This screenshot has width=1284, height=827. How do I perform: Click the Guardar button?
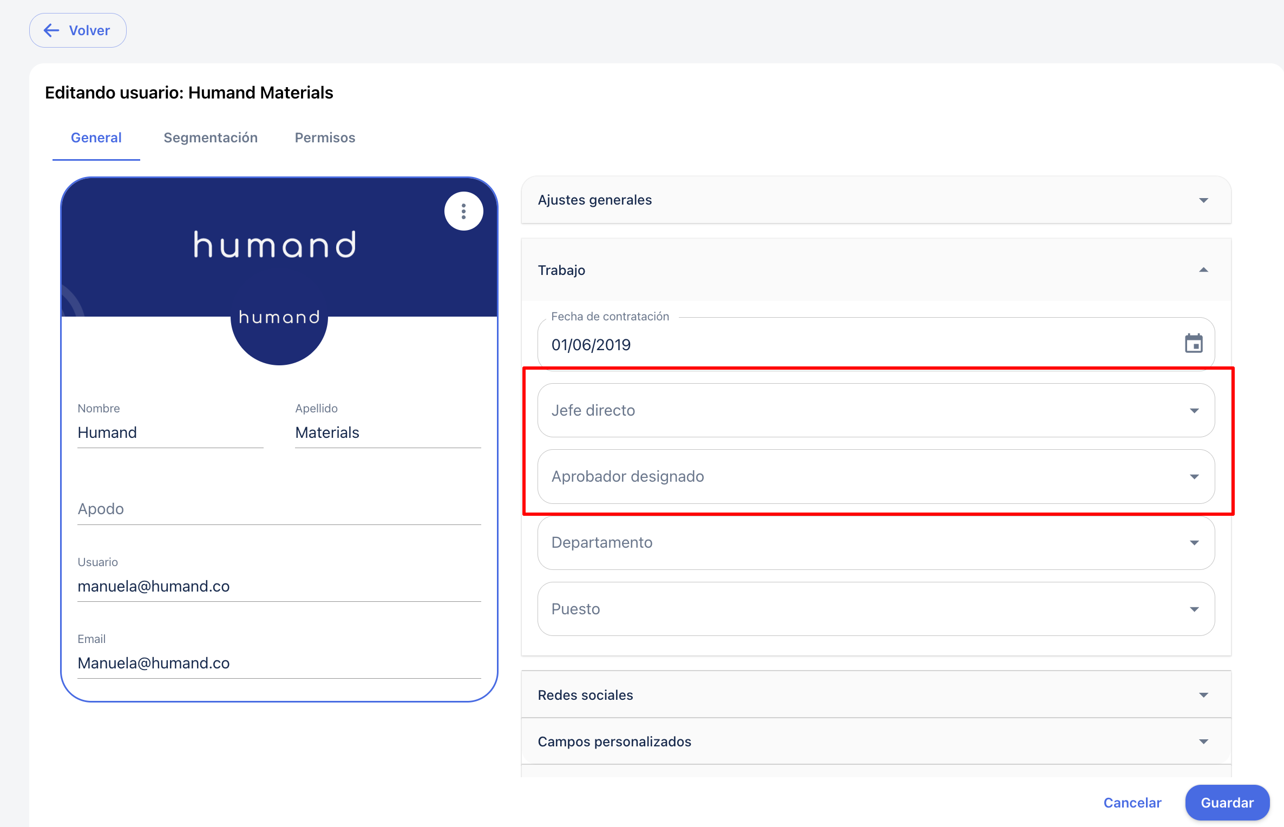point(1227,803)
